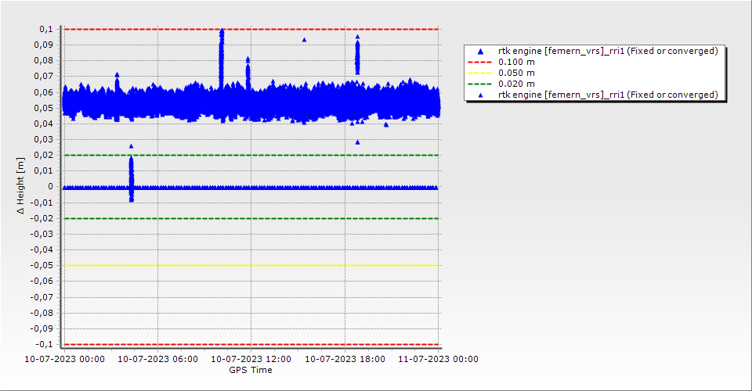Click the first rtk engine legend label text
Image resolution: width=752 pixels, height=391 pixels.
608,51
